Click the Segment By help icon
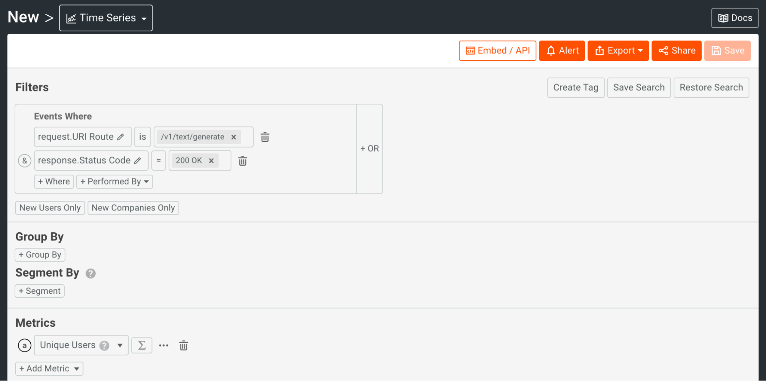 (90, 274)
